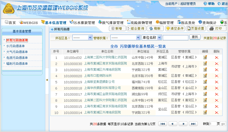Delete the record 10100cd32 with red X
This screenshot has height=132, width=228.
pos(217,57)
